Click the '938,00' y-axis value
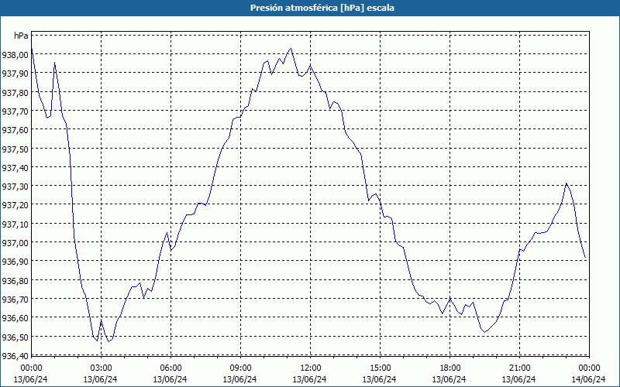Viewport: 620px width, 387px height. [15, 54]
